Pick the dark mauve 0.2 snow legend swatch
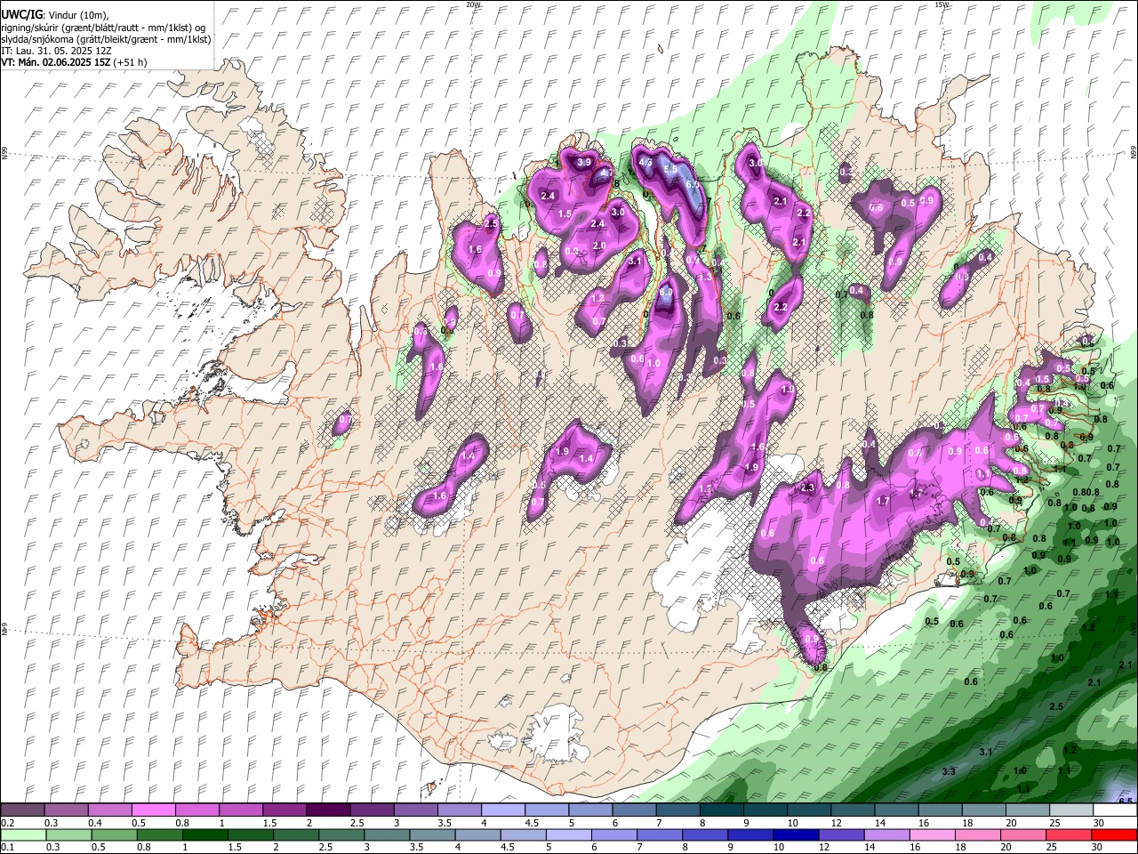Screen dimensions: 1138x854 (23, 810)
